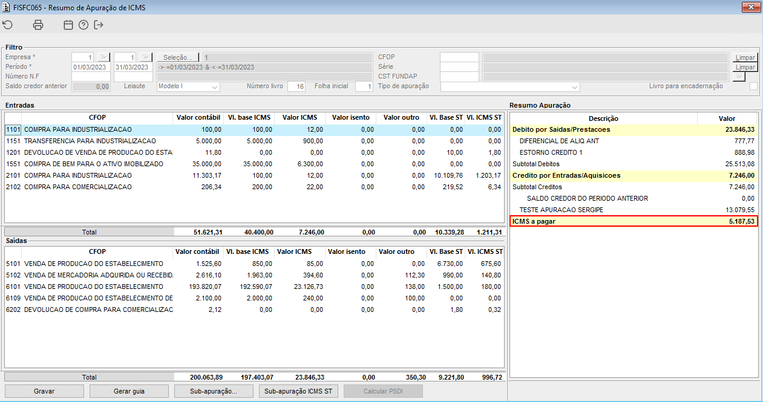Click the help question mark icon

pyautogui.click(x=84, y=25)
